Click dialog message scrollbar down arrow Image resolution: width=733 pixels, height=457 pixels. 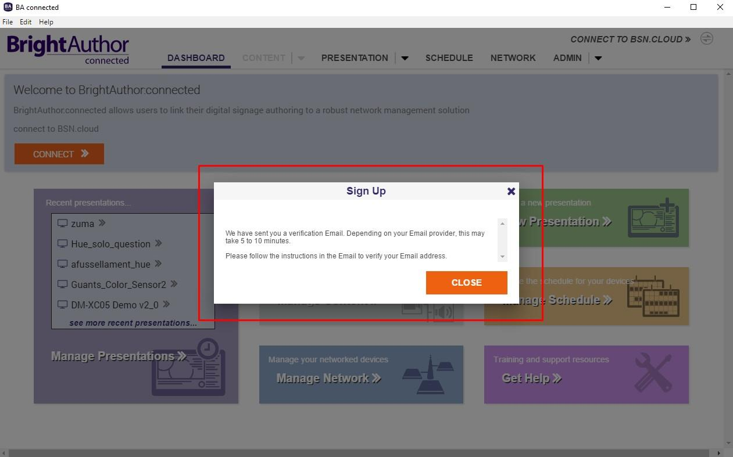click(502, 257)
